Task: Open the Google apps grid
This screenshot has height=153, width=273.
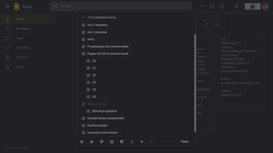Action: tap(236, 6)
